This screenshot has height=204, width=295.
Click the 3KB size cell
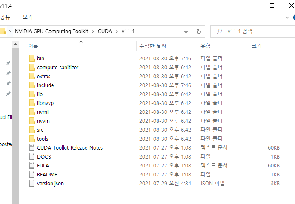pos(275,184)
